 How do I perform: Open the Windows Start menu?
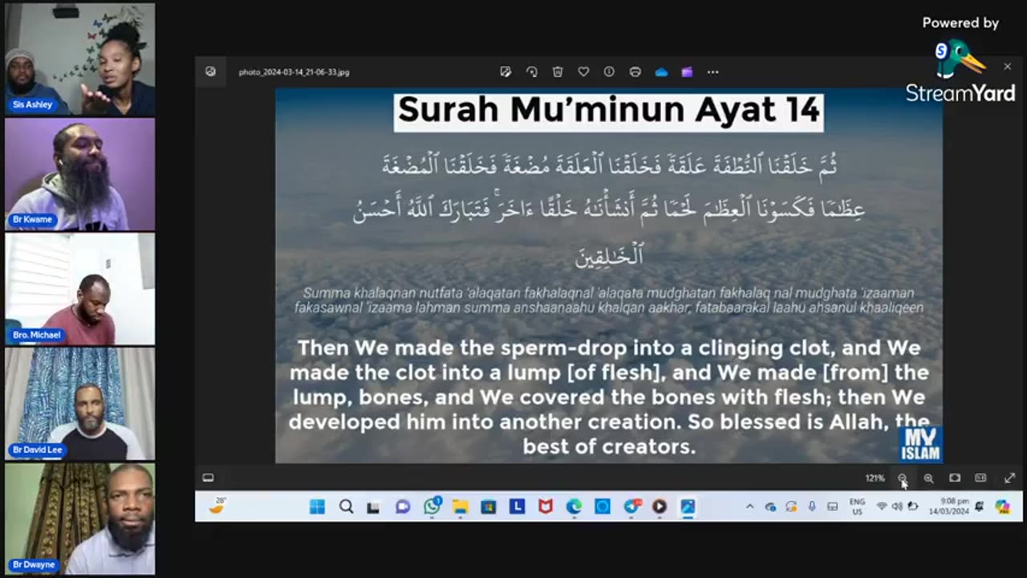(x=317, y=507)
